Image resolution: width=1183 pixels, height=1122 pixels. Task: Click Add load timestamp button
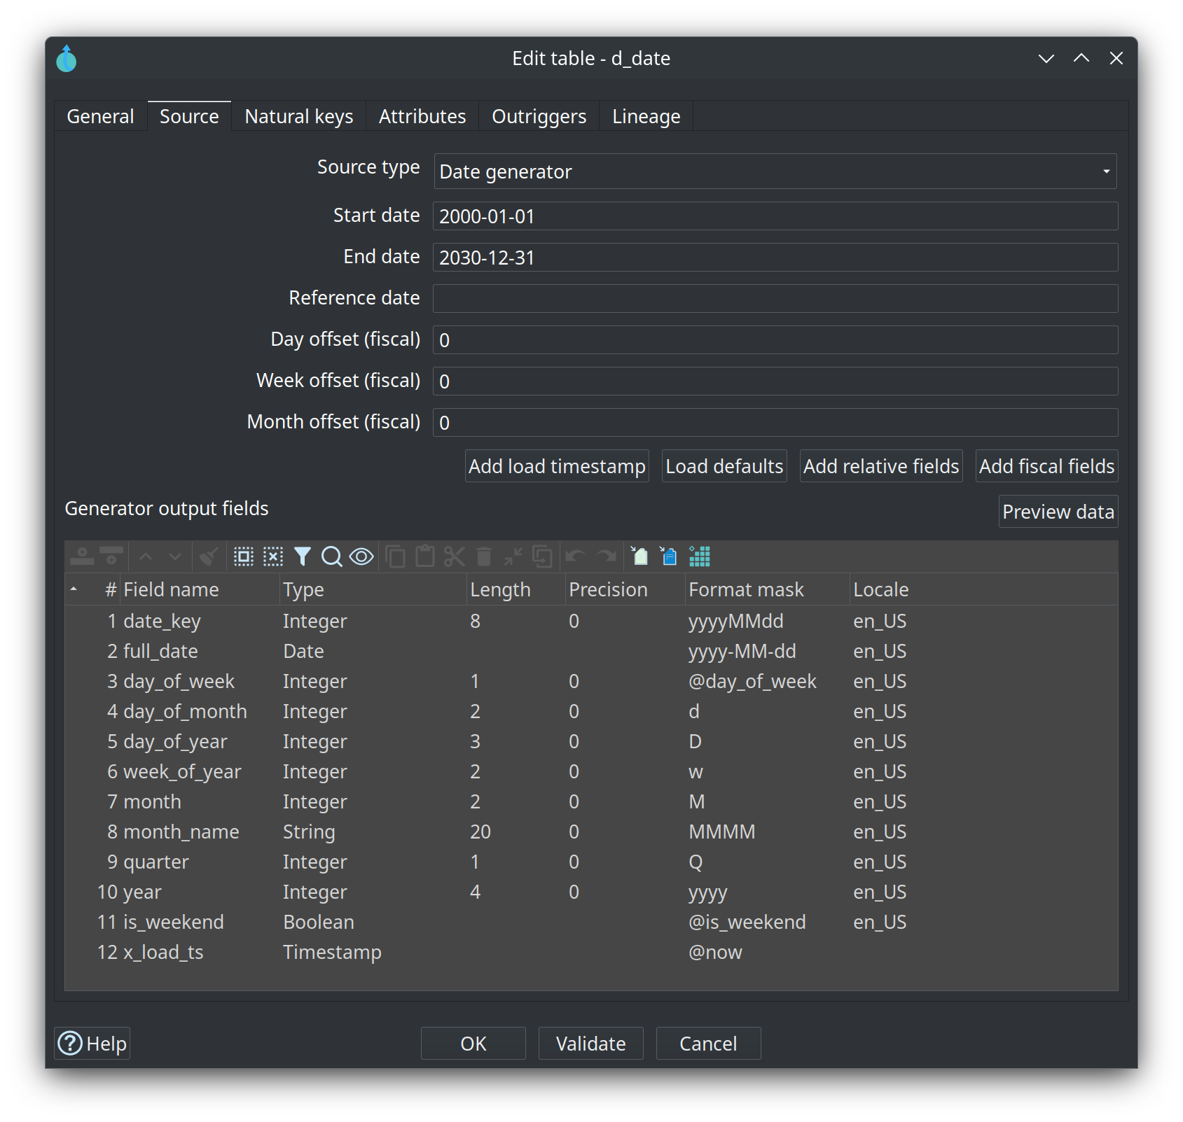pyautogui.click(x=557, y=466)
